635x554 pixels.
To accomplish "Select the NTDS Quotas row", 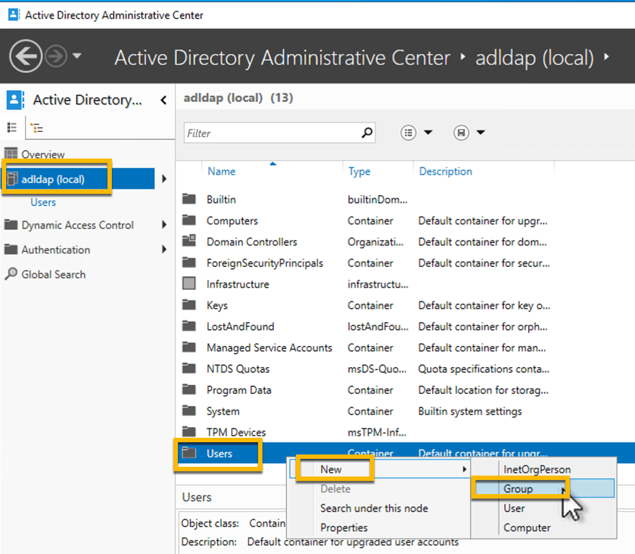I will [x=405, y=369].
